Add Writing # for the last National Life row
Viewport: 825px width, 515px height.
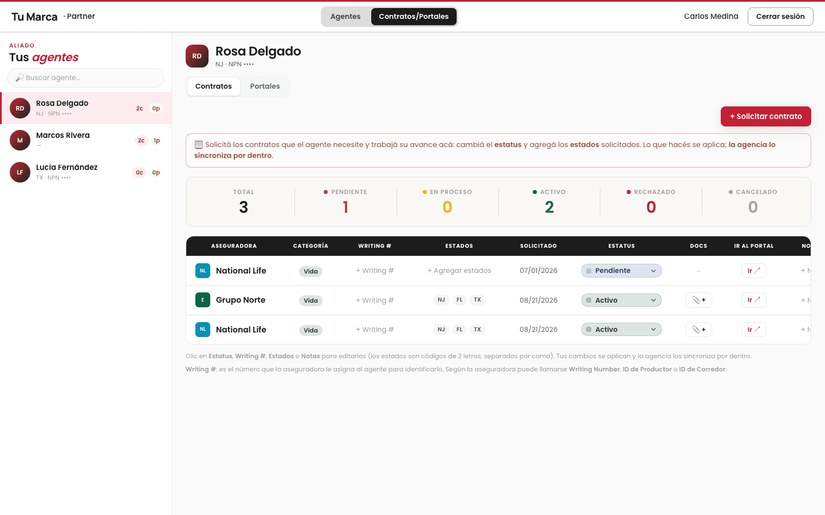tap(375, 330)
